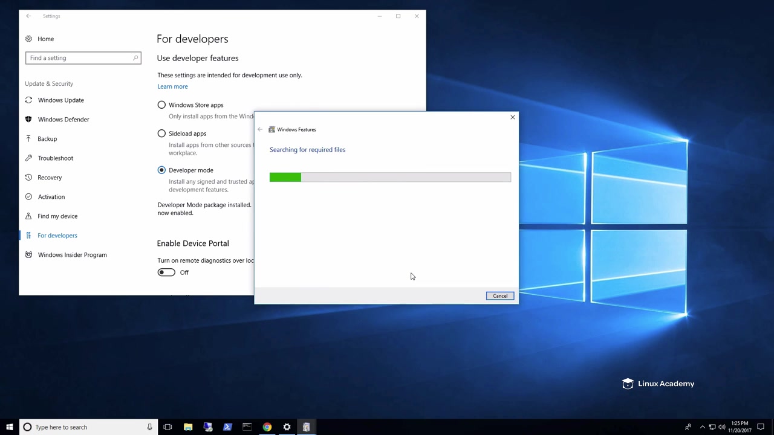Go to Windows Defender section
This screenshot has height=435, width=774.
tap(63, 120)
